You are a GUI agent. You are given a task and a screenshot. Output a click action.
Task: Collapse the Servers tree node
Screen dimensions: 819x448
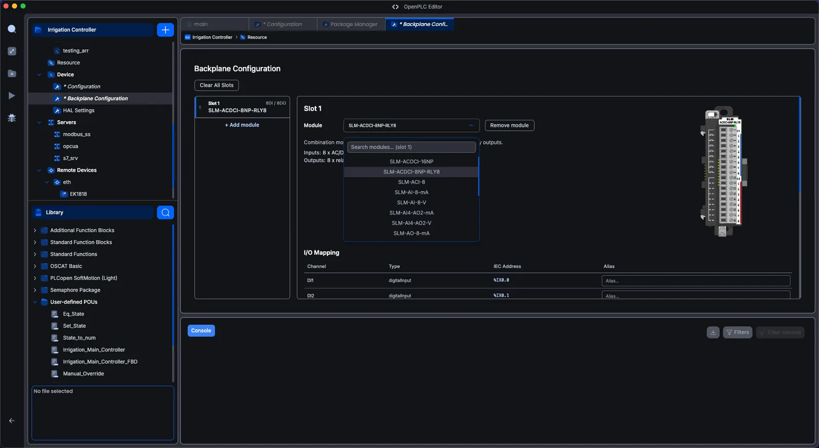pos(39,122)
